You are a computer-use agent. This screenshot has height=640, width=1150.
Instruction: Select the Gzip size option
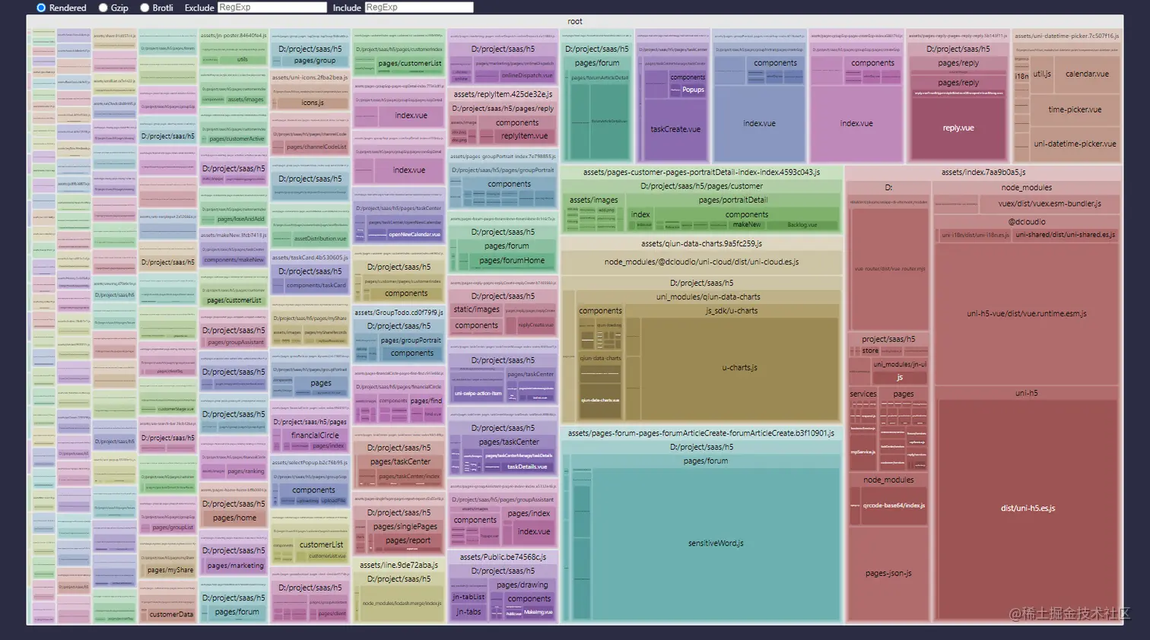click(103, 8)
